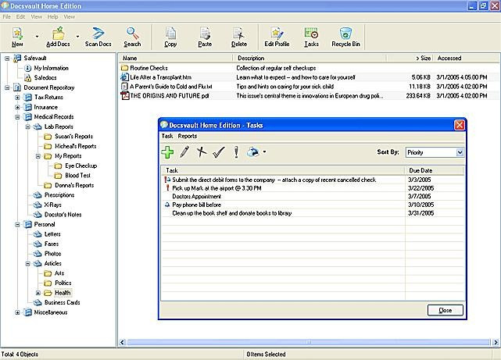Open Edit Profile from the toolbar

pos(277,37)
